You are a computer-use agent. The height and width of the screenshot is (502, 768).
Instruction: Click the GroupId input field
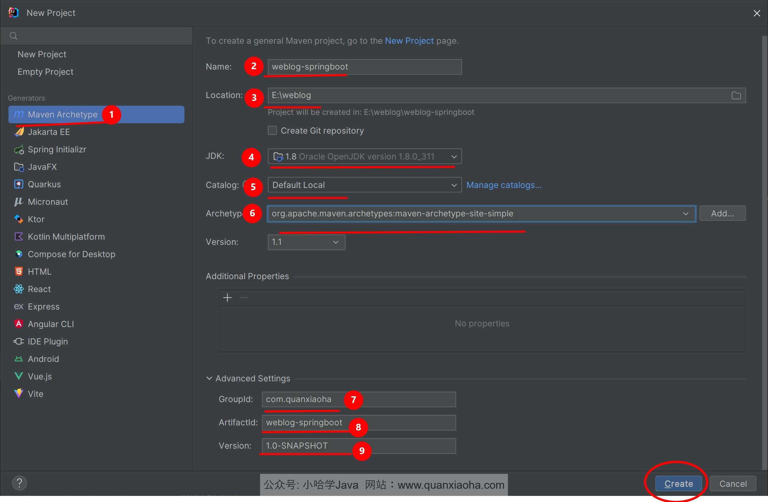(x=359, y=399)
